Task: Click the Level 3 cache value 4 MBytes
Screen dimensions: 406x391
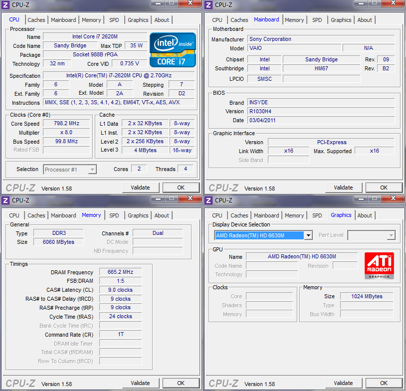Action: pos(145,150)
